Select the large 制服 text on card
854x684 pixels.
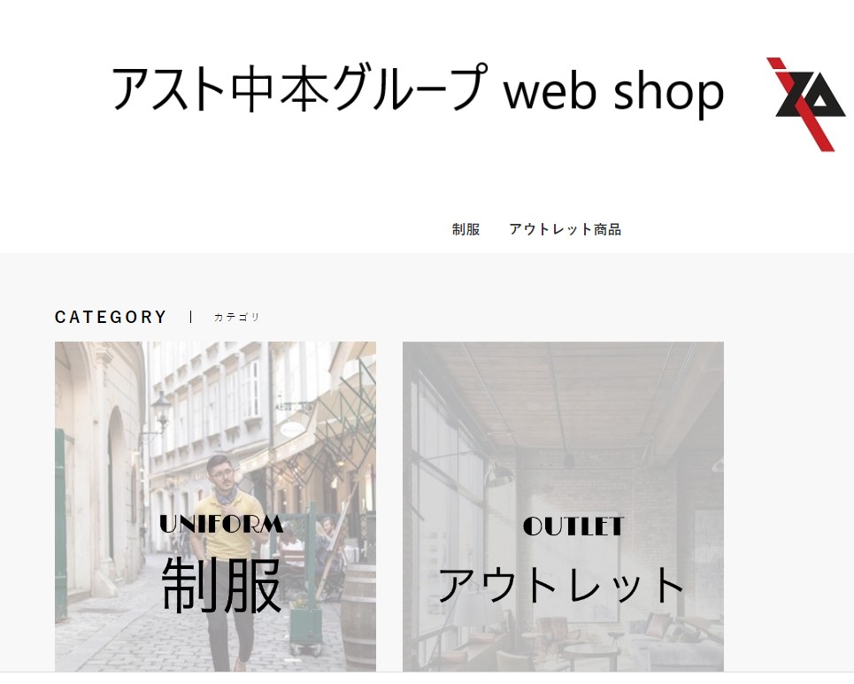[x=221, y=585]
